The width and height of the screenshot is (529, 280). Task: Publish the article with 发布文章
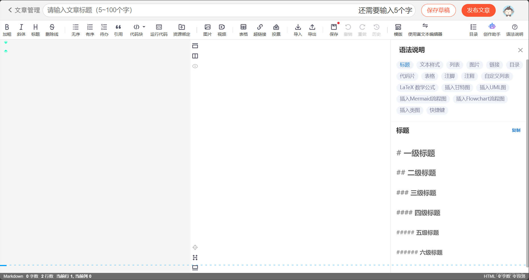(478, 10)
